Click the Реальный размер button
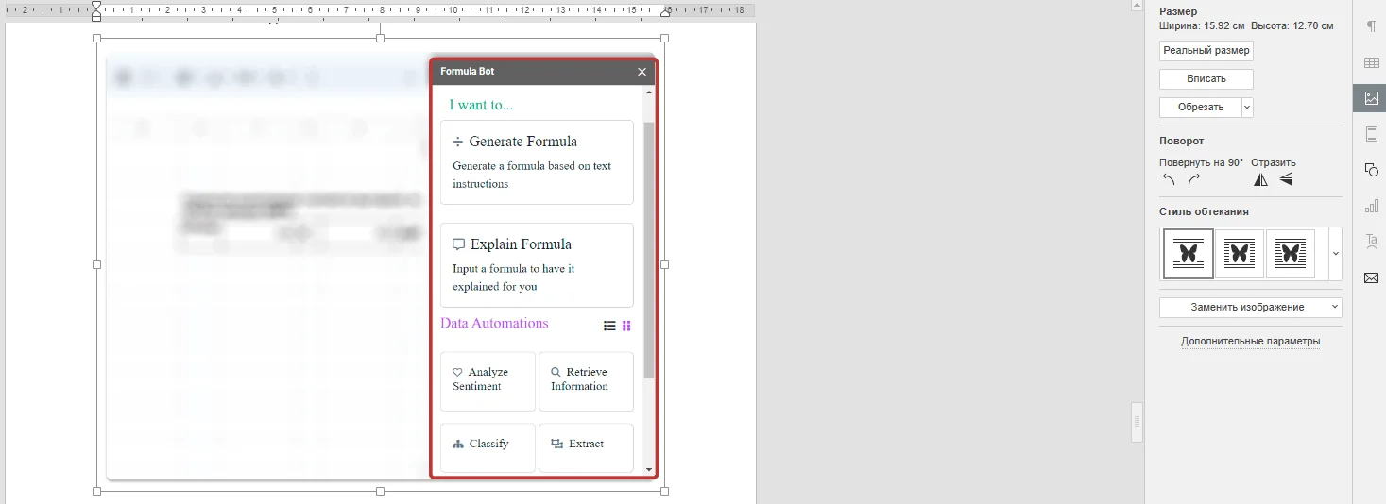Screen dimensions: 1386x504 [1206, 51]
